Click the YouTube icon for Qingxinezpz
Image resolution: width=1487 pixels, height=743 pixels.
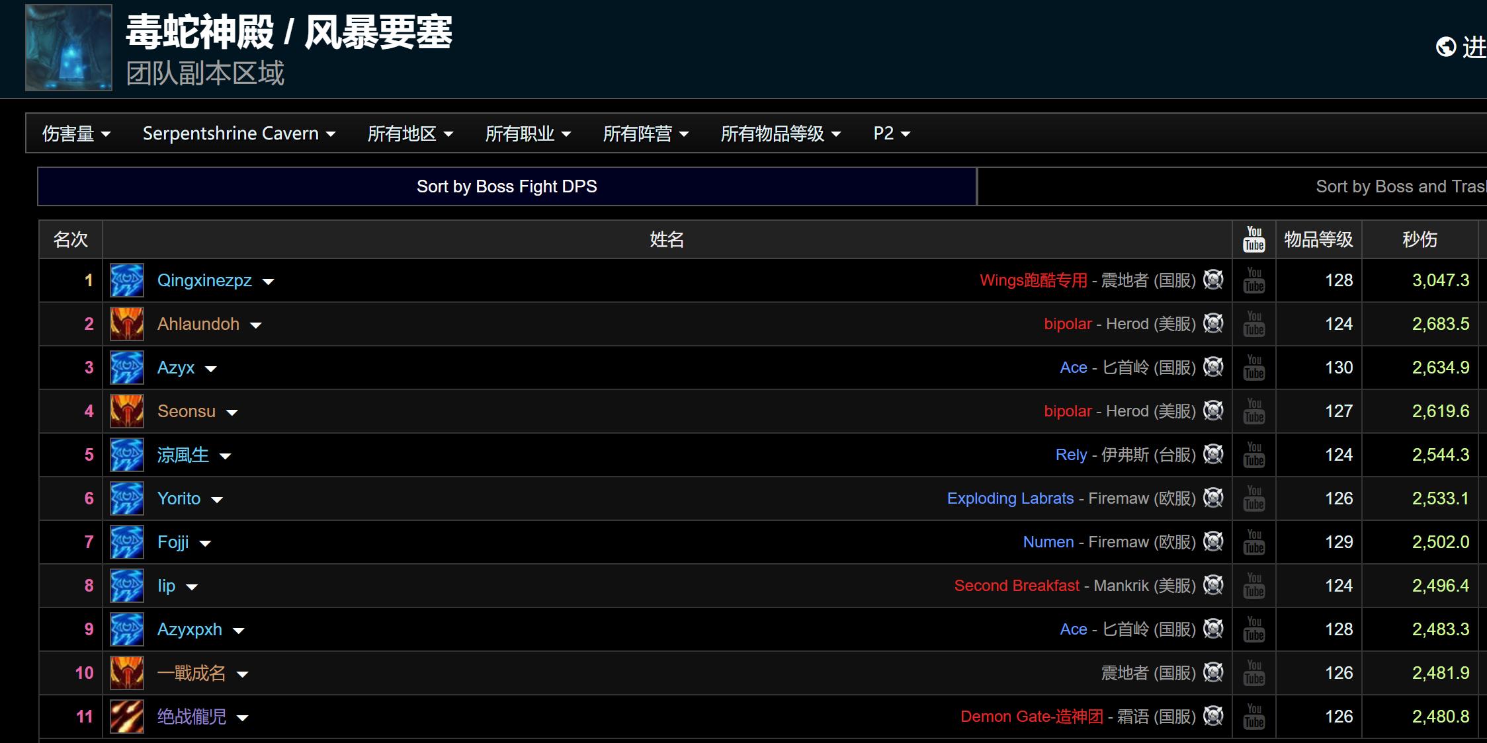click(x=1253, y=280)
